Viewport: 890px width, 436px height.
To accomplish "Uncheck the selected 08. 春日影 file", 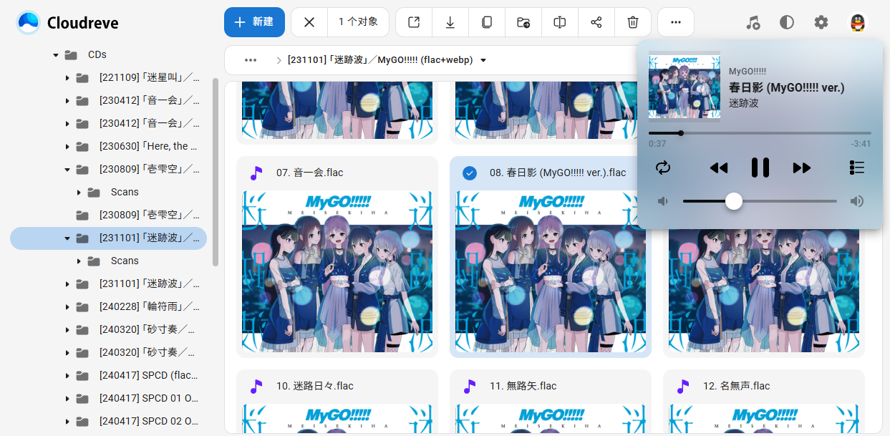I will (470, 173).
